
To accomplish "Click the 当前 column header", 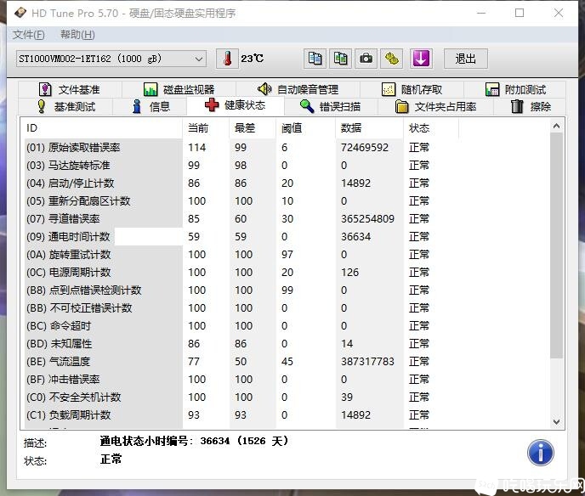I will coord(206,128).
